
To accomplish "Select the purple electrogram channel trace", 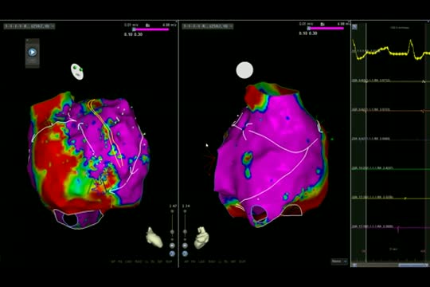I will (x=391, y=227).
